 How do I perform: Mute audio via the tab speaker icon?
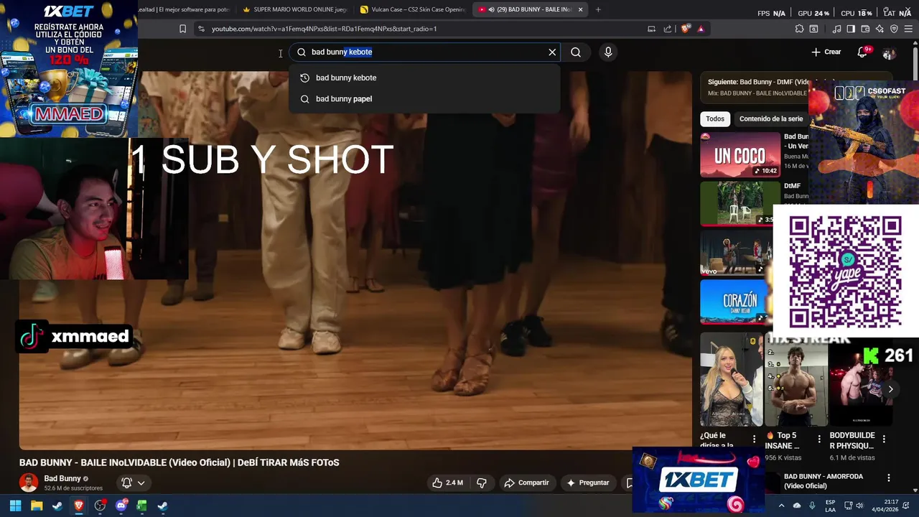(491, 9)
